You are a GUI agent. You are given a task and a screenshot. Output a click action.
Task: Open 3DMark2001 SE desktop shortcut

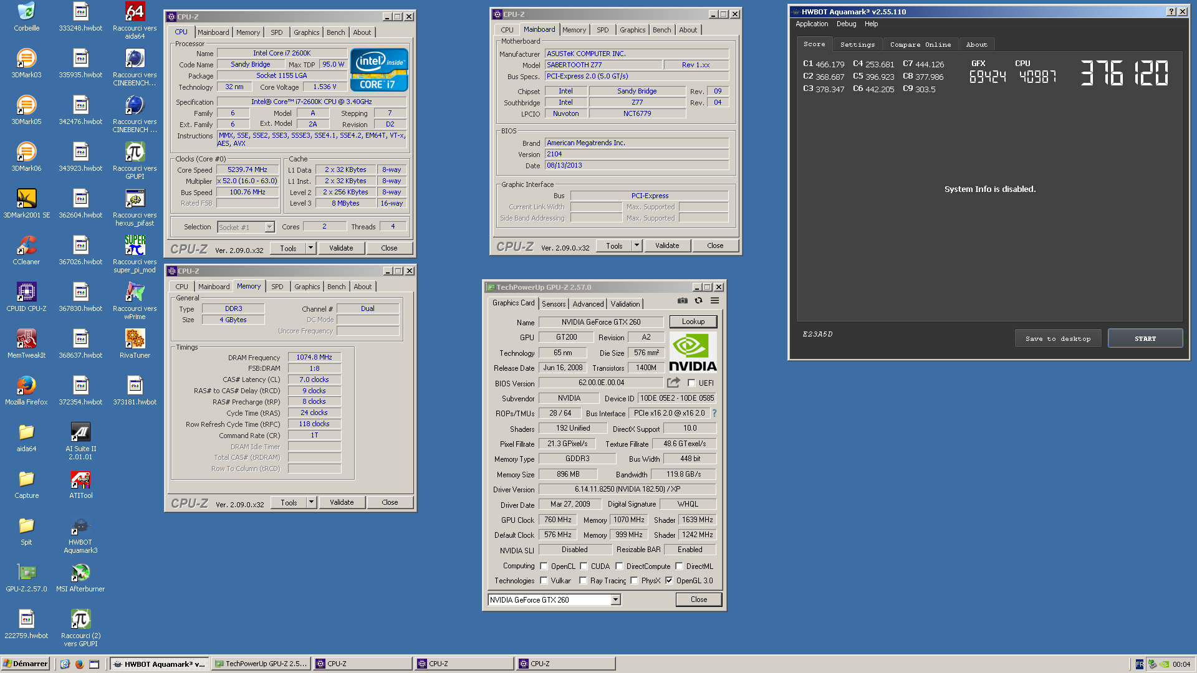coord(26,204)
